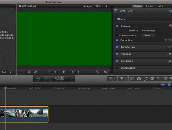
Task: Jump to next edit point
Action: coord(79,72)
